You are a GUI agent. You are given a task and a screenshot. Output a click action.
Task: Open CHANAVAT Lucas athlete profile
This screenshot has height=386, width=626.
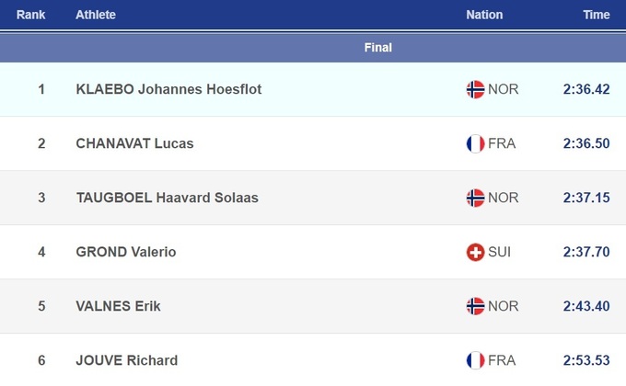(x=134, y=143)
